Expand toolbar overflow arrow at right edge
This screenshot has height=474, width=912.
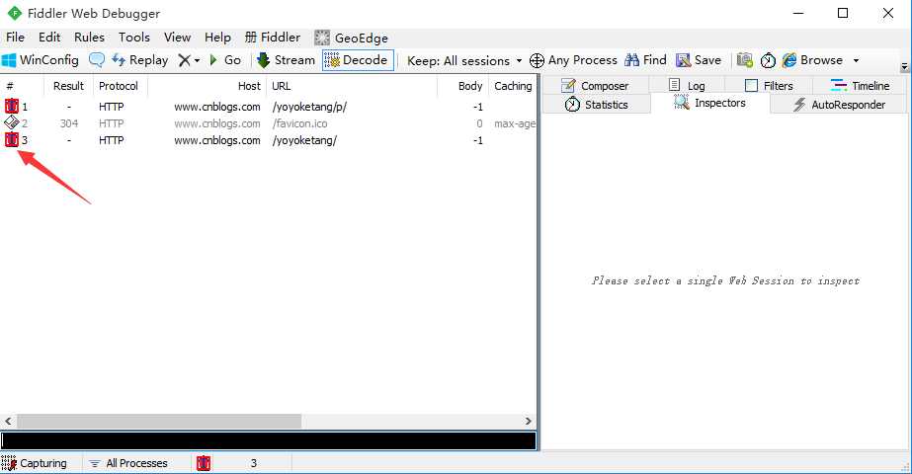(x=904, y=67)
